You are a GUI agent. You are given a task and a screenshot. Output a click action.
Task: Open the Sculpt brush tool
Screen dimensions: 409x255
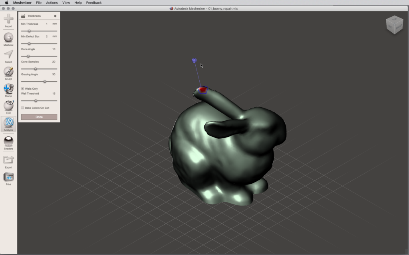click(x=8, y=72)
